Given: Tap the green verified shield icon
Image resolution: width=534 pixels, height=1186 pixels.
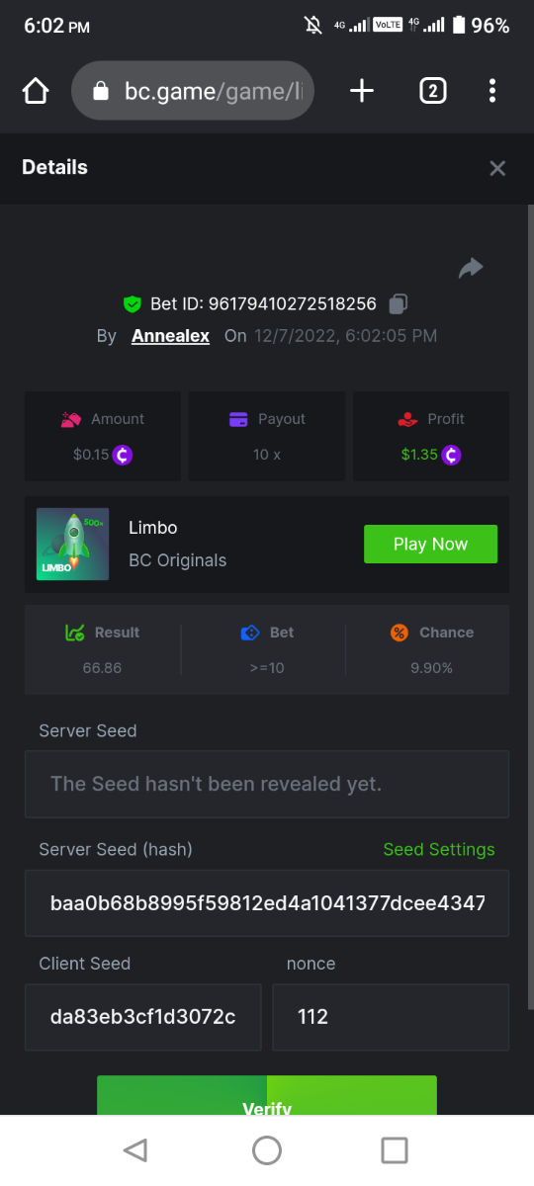Looking at the screenshot, I should click(x=133, y=303).
